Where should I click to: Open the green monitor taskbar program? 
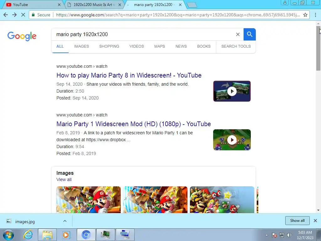(x=105, y=235)
